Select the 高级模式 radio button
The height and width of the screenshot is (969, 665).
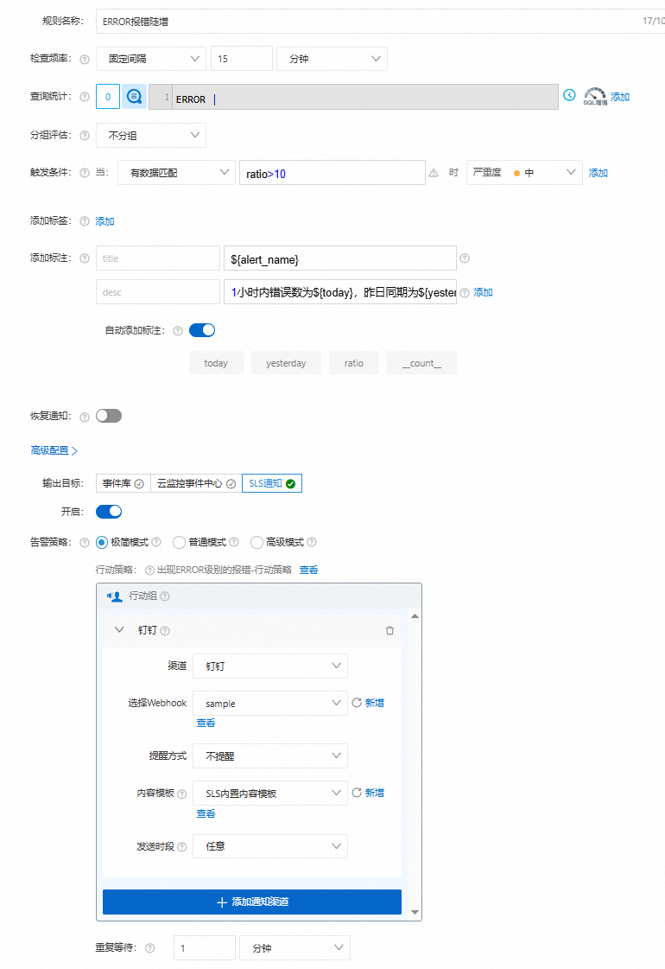[x=256, y=543]
